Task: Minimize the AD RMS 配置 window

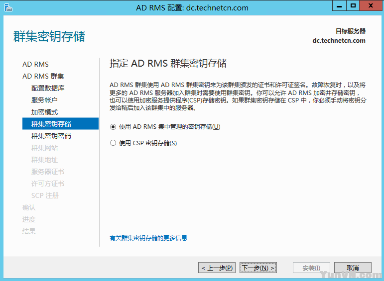Action: 339,6
